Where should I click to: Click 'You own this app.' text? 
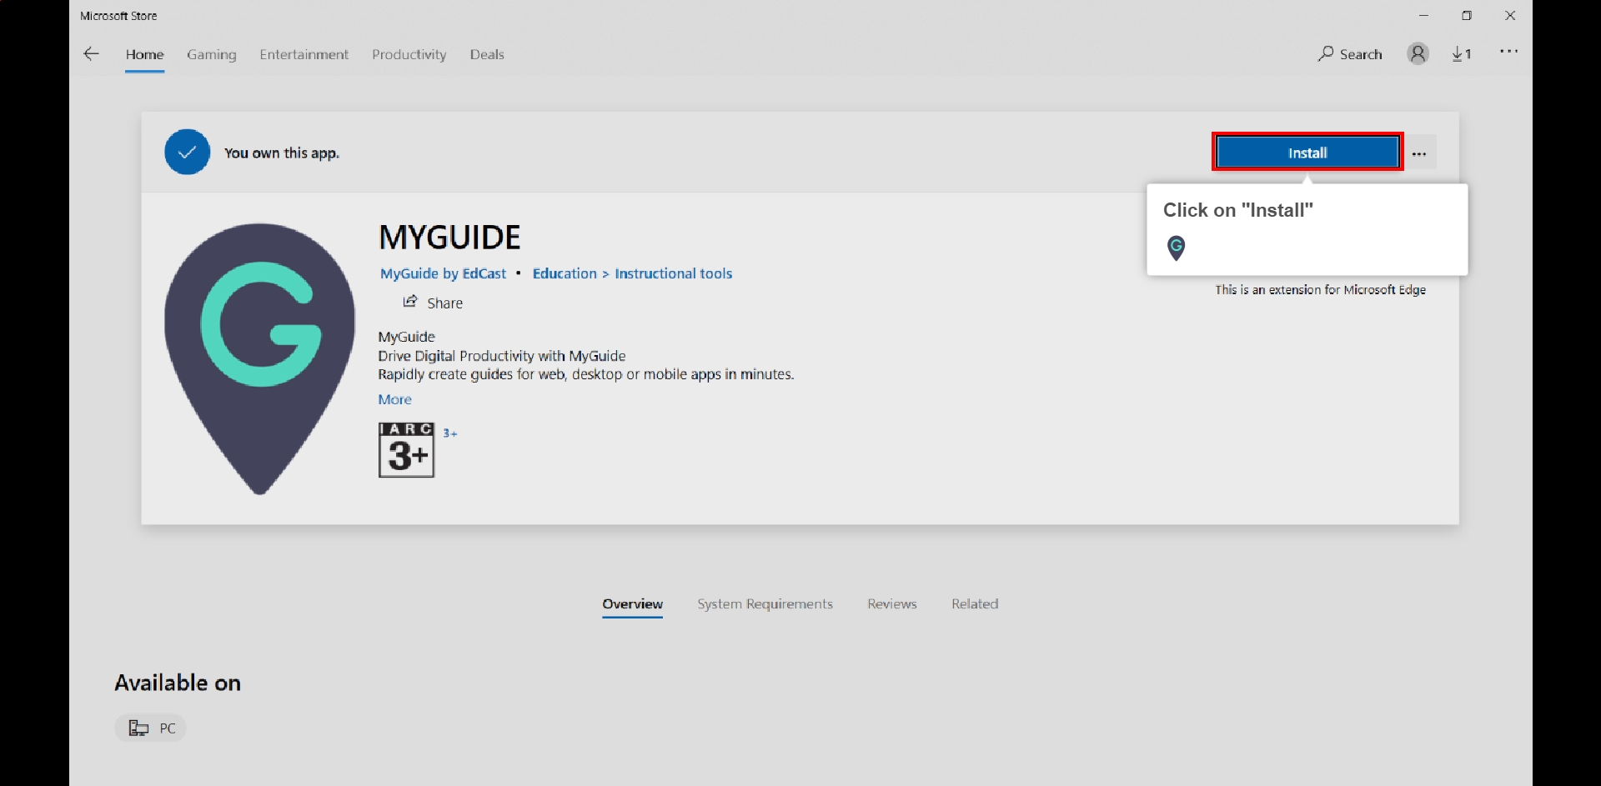[281, 153]
